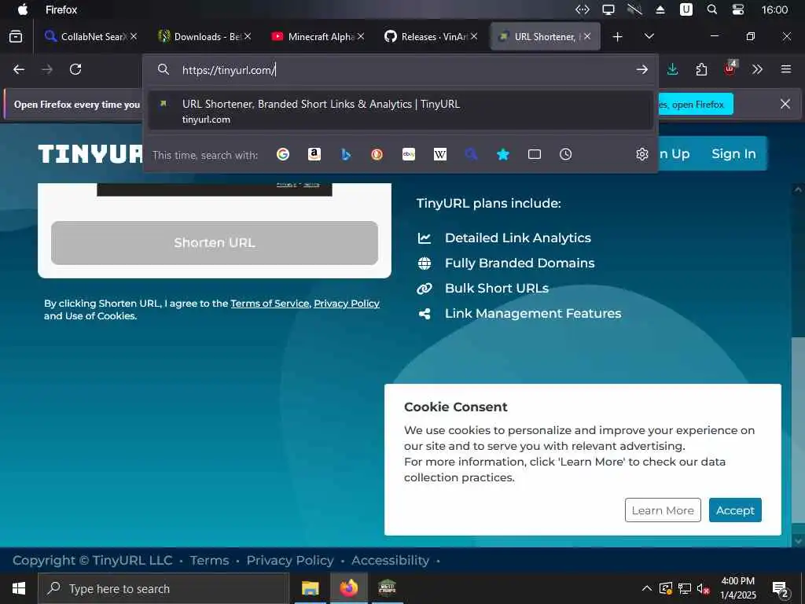The width and height of the screenshot is (805, 604).
Task: Open the Firefox menu in the macOS bar
Action: coord(61,9)
